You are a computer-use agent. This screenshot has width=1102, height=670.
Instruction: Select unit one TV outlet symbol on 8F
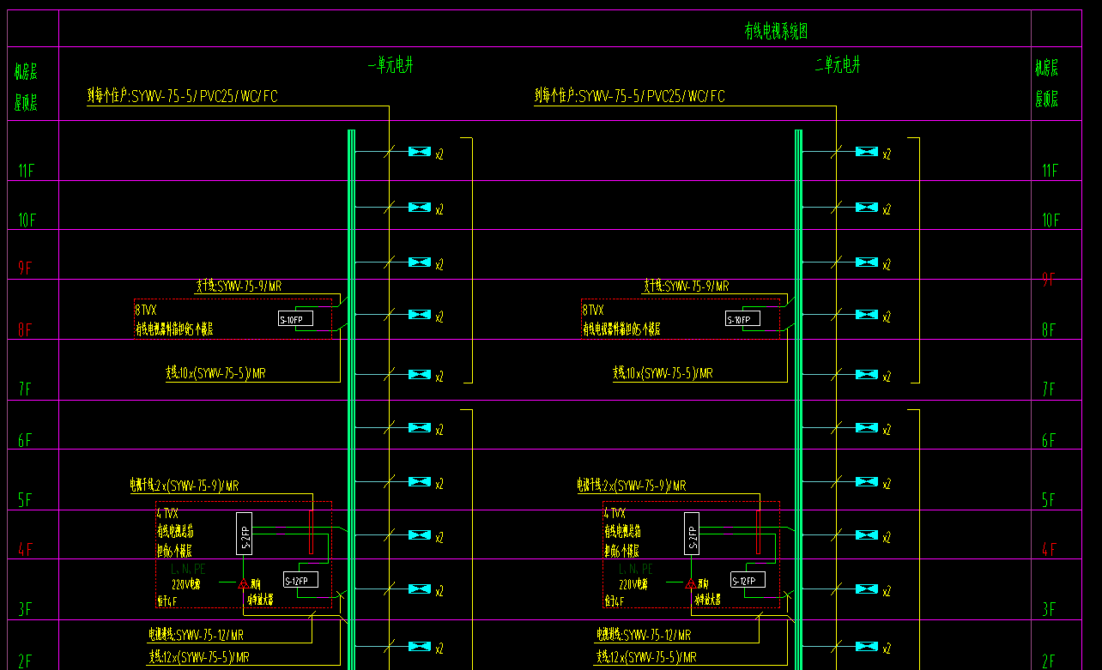click(419, 316)
